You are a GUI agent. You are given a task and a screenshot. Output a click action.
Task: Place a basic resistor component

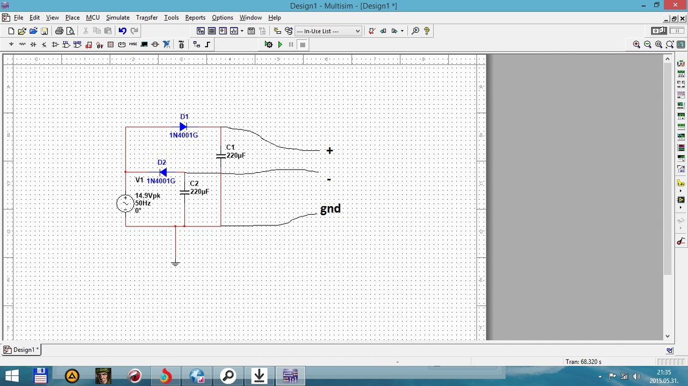23,45
